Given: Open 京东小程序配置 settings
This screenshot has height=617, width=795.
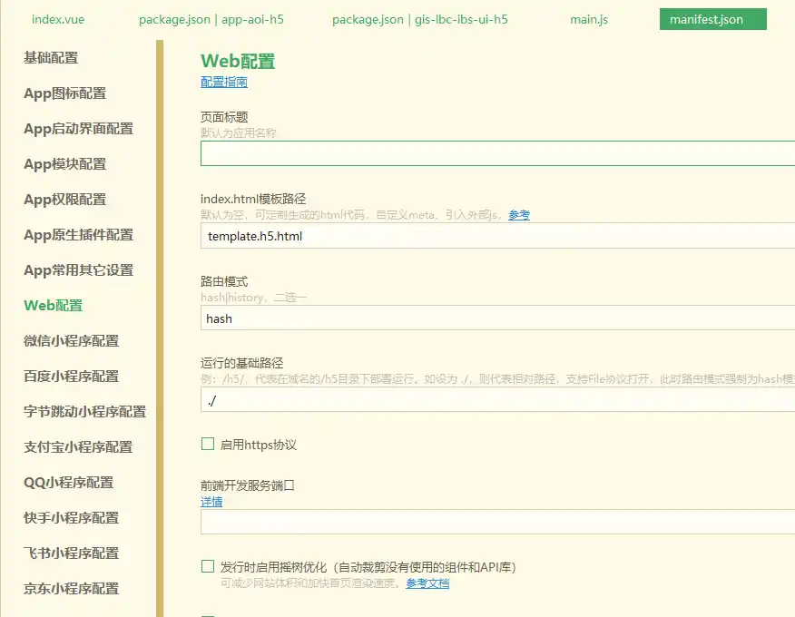Looking at the screenshot, I should coord(71,589).
